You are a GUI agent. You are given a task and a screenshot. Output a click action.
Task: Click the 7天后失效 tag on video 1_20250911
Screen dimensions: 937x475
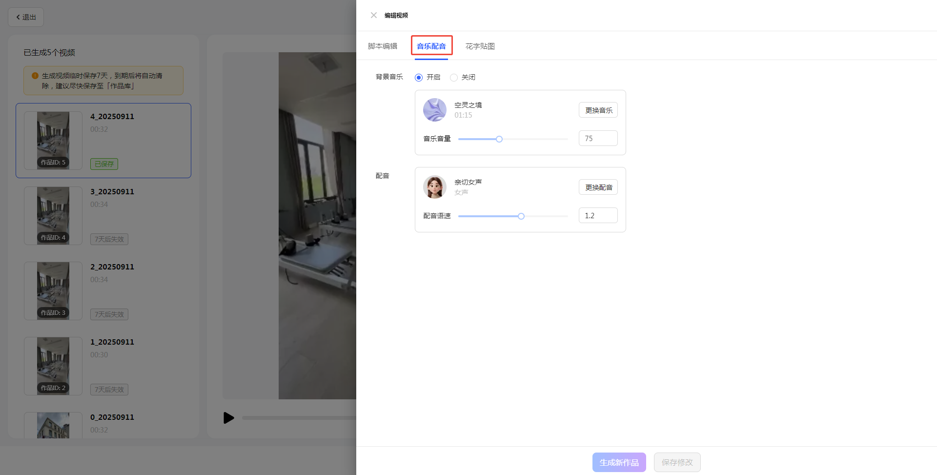[x=109, y=390]
